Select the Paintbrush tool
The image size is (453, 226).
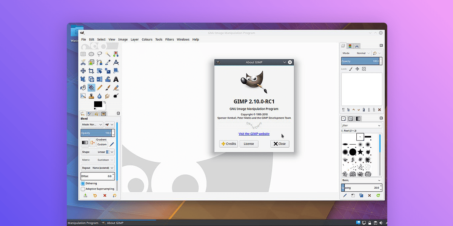[108, 87]
